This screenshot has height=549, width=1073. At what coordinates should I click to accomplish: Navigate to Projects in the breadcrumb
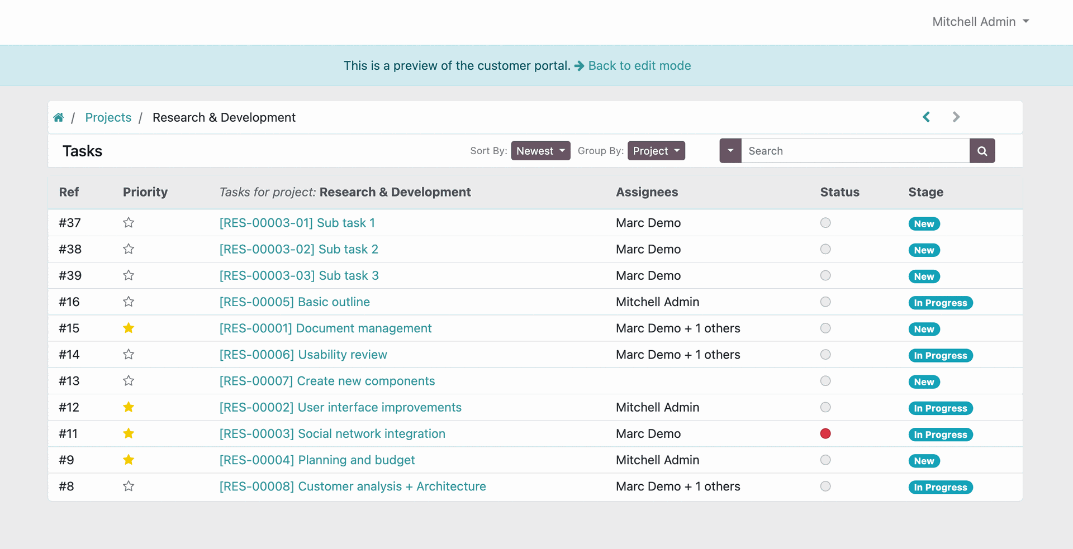[108, 117]
